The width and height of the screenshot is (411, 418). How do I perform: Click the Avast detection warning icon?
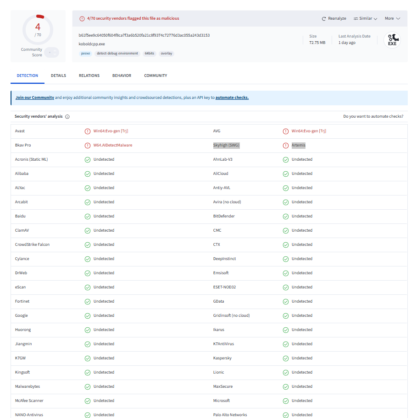[88, 131]
